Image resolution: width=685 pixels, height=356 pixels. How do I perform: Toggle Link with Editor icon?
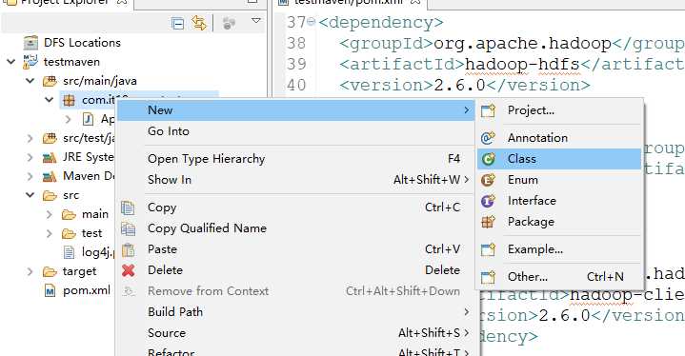click(x=199, y=23)
